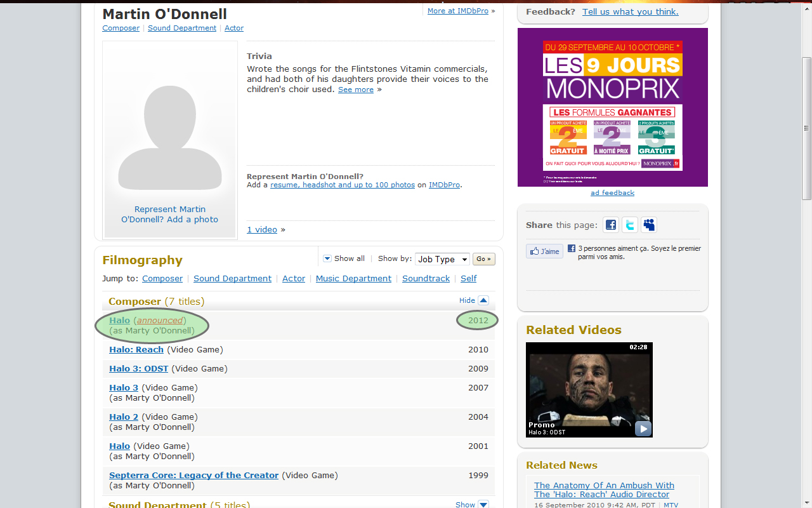Jump to Actor section
Viewport: 812px width, 508px height.
(294, 278)
